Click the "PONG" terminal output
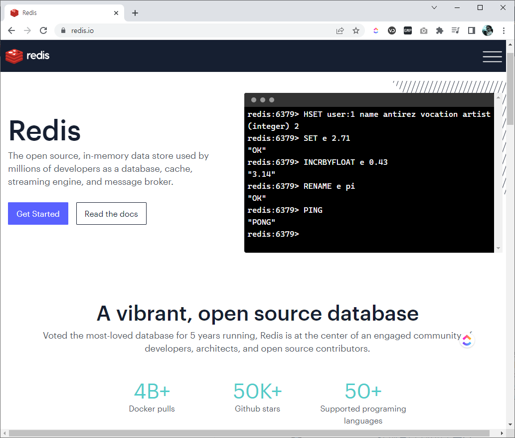This screenshot has width=515, height=438. pos(261,222)
